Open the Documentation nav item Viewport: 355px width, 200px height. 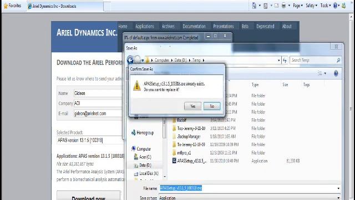coord(194,26)
